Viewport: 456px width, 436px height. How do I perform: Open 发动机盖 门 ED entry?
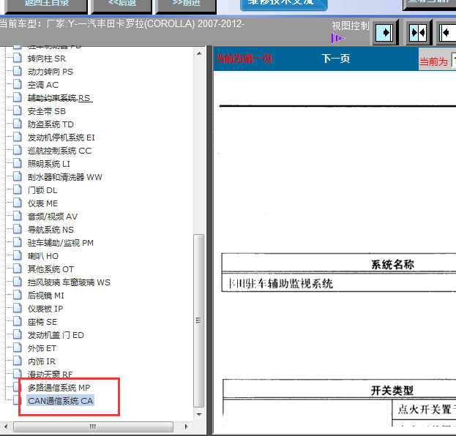pyautogui.click(x=56, y=335)
